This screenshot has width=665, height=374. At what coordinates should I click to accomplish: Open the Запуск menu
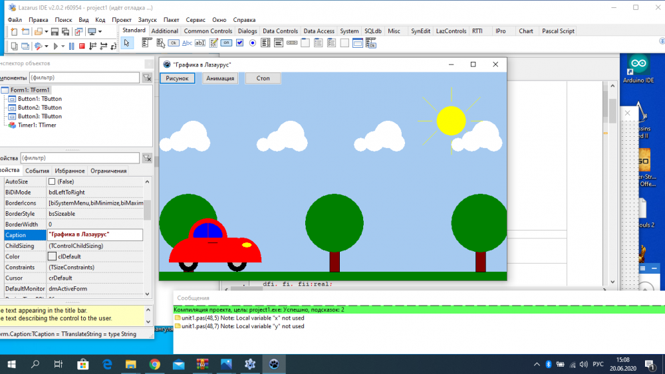click(147, 20)
